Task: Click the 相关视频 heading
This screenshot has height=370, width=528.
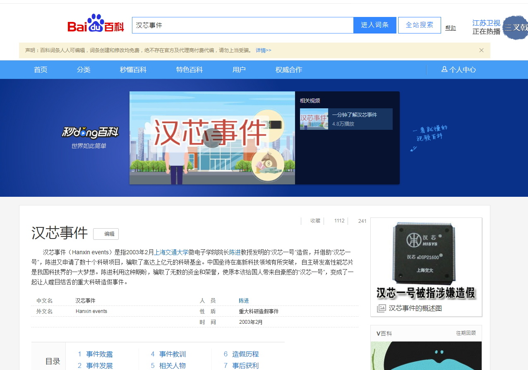Action: [310, 100]
